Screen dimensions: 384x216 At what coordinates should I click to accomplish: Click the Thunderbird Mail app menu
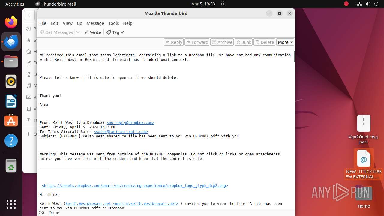pos(56,4)
